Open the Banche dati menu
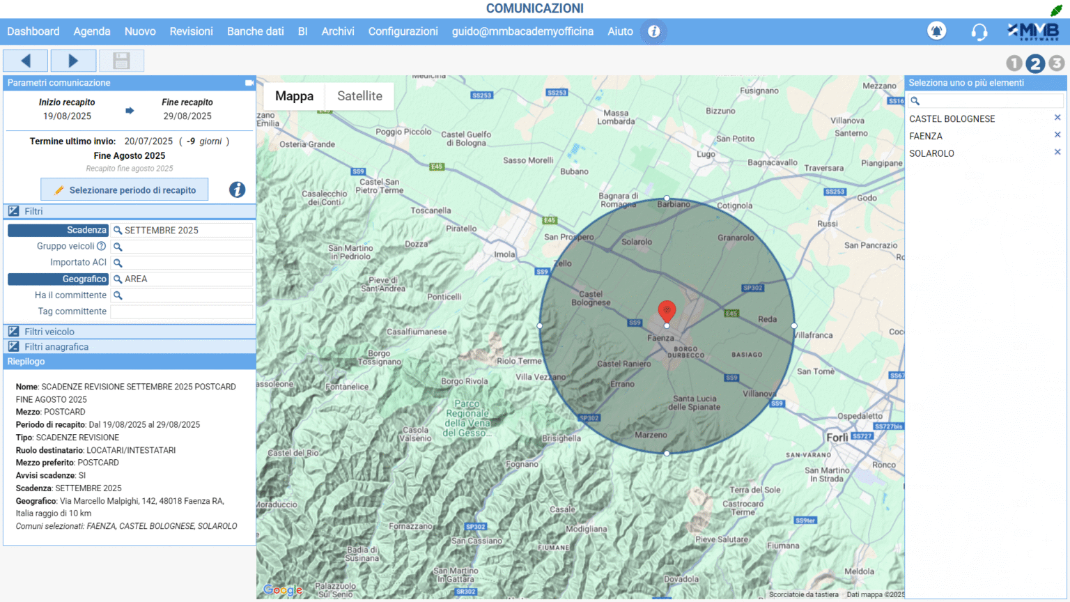Screen dimensions: 1070x602 pyautogui.click(x=255, y=31)
